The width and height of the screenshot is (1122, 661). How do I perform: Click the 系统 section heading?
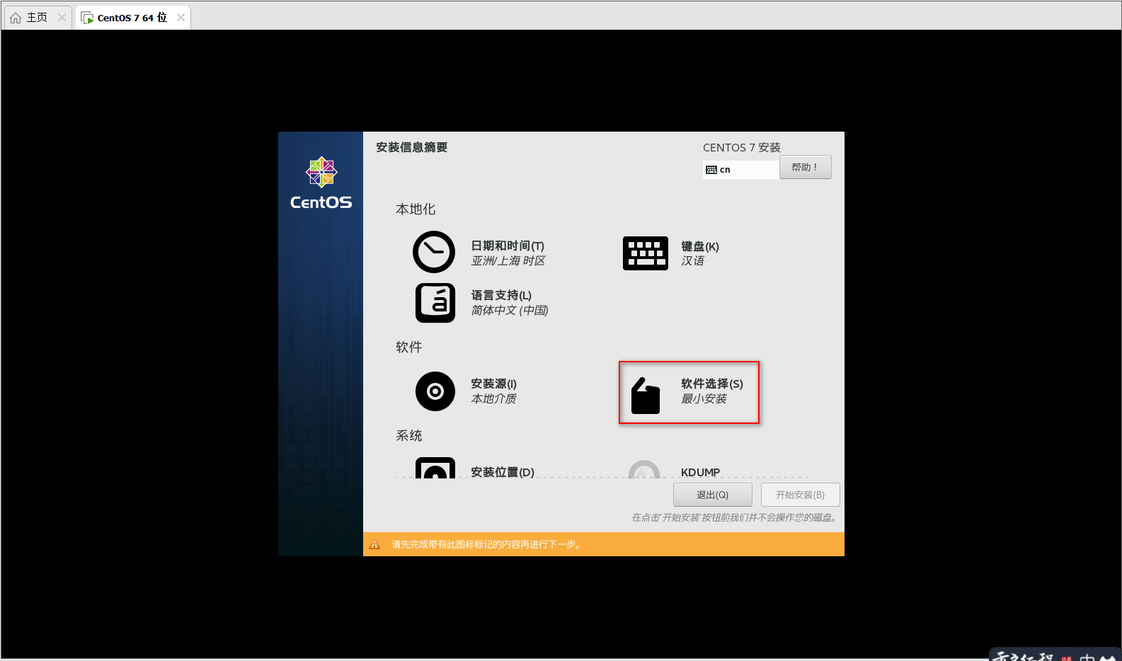click(x=409, y=436)
